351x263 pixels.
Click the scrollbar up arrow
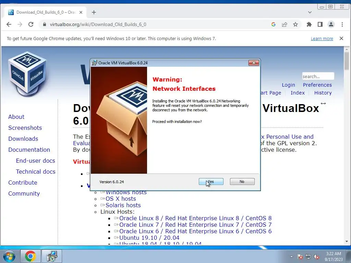click(347, 49)
